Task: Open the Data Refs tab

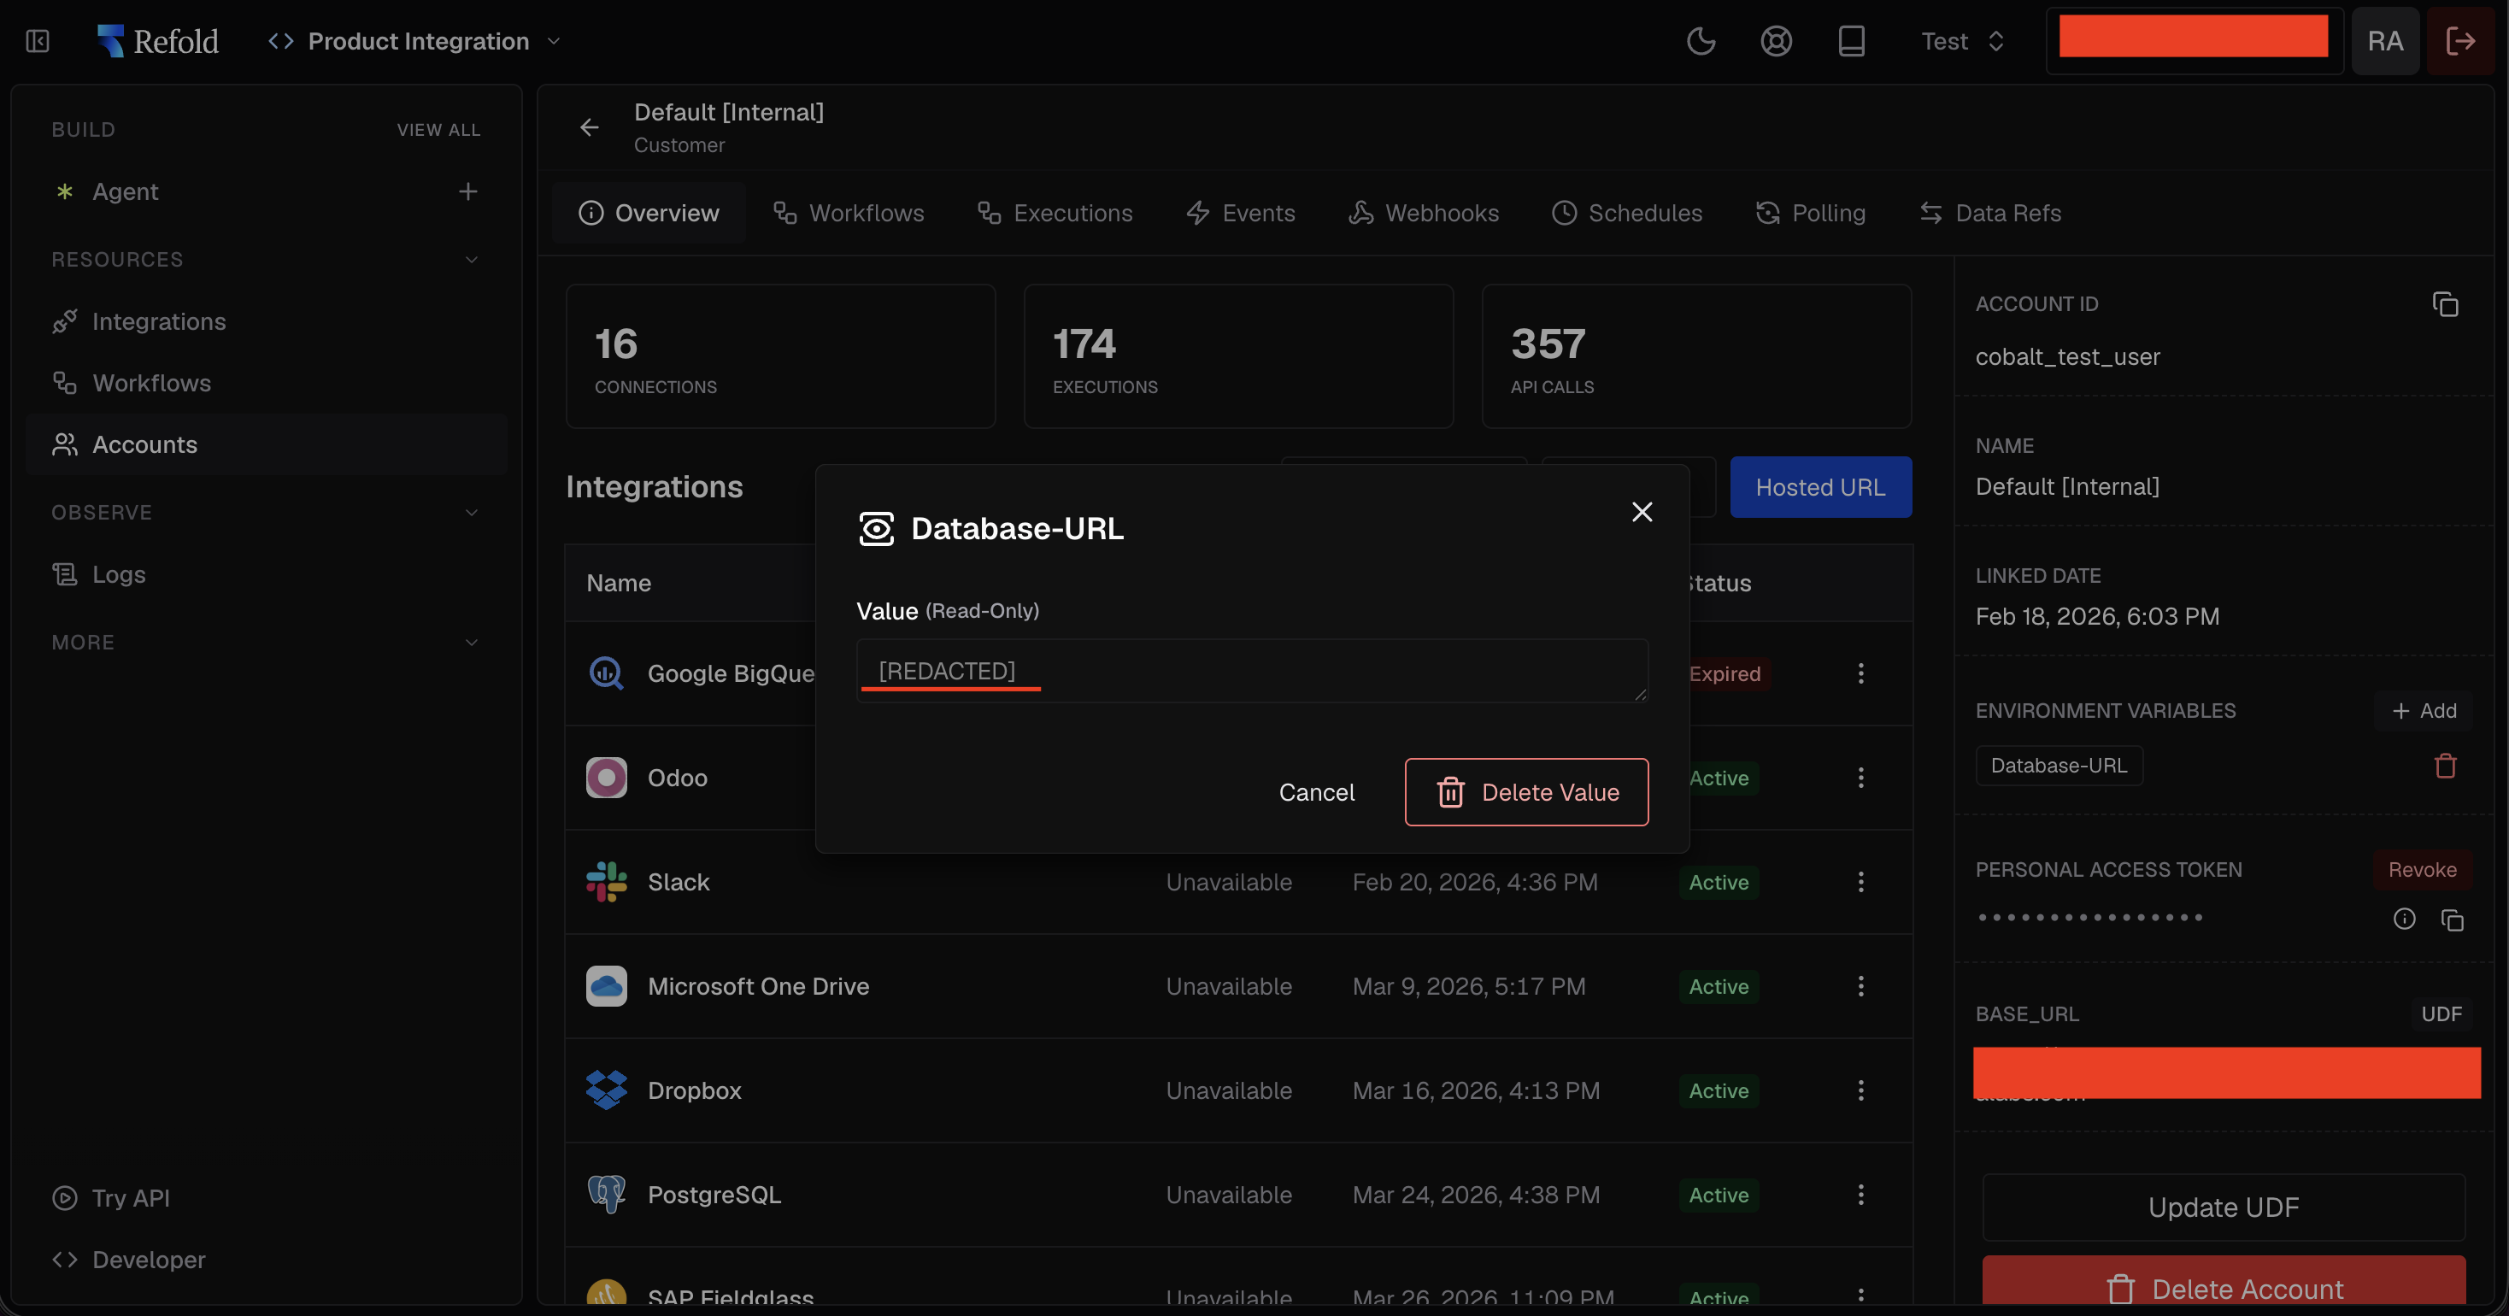Action: click(x=1990, y=214)
